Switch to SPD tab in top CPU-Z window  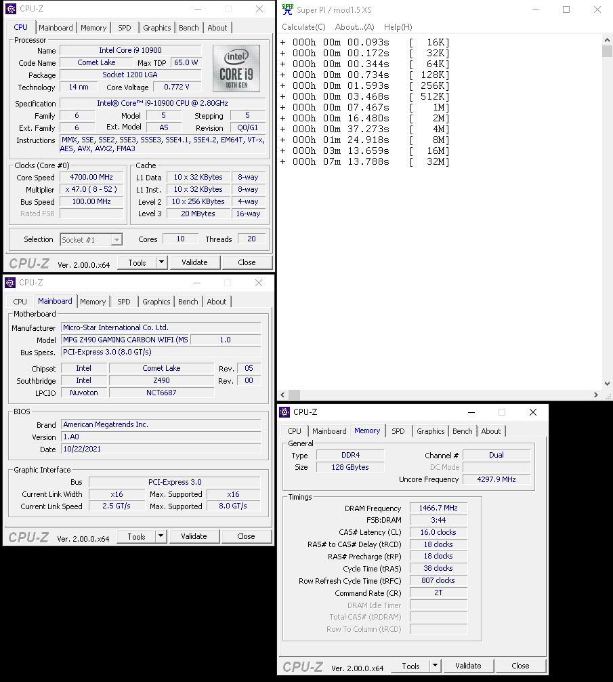124,27
